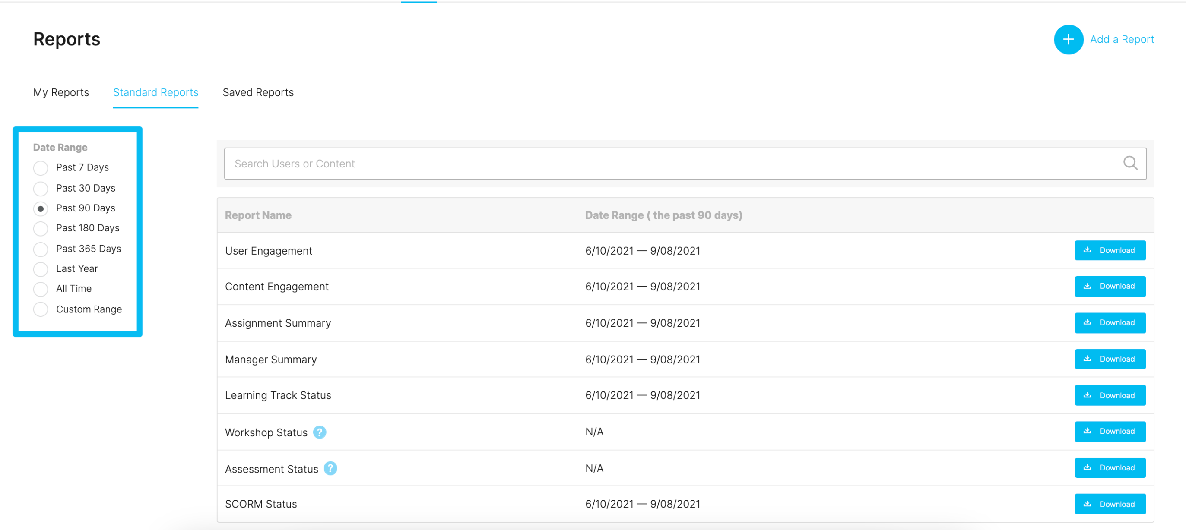Screen dimensions: 1186x530
Task: Click the Workshop Status report name
Action: 266,432
